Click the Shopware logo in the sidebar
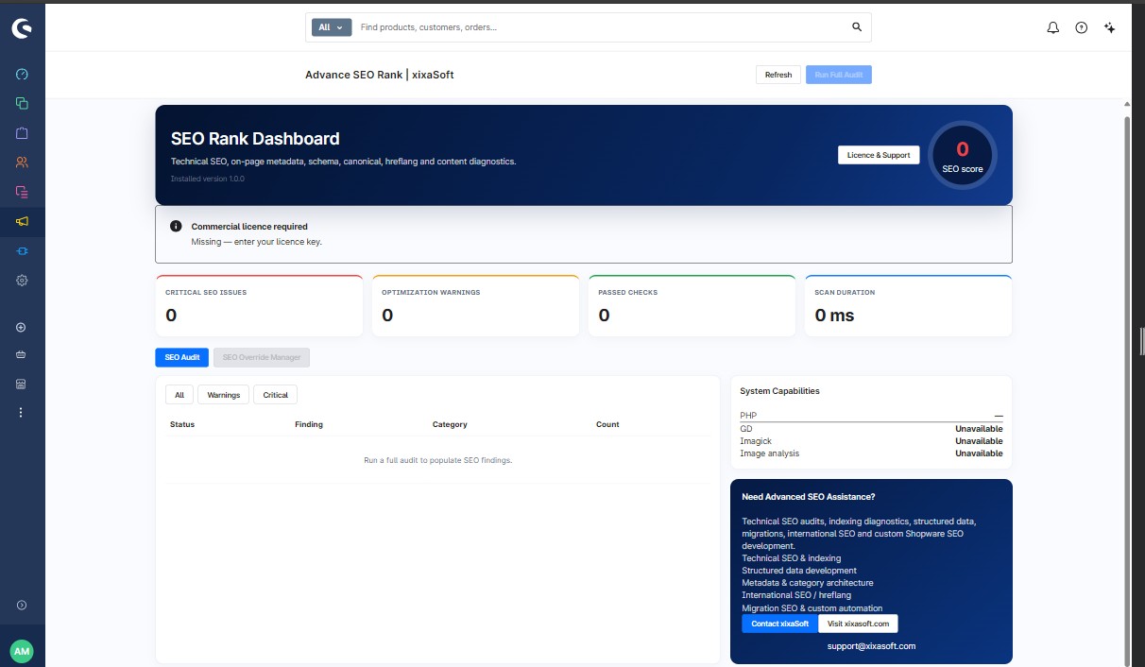 coord(22,28)
